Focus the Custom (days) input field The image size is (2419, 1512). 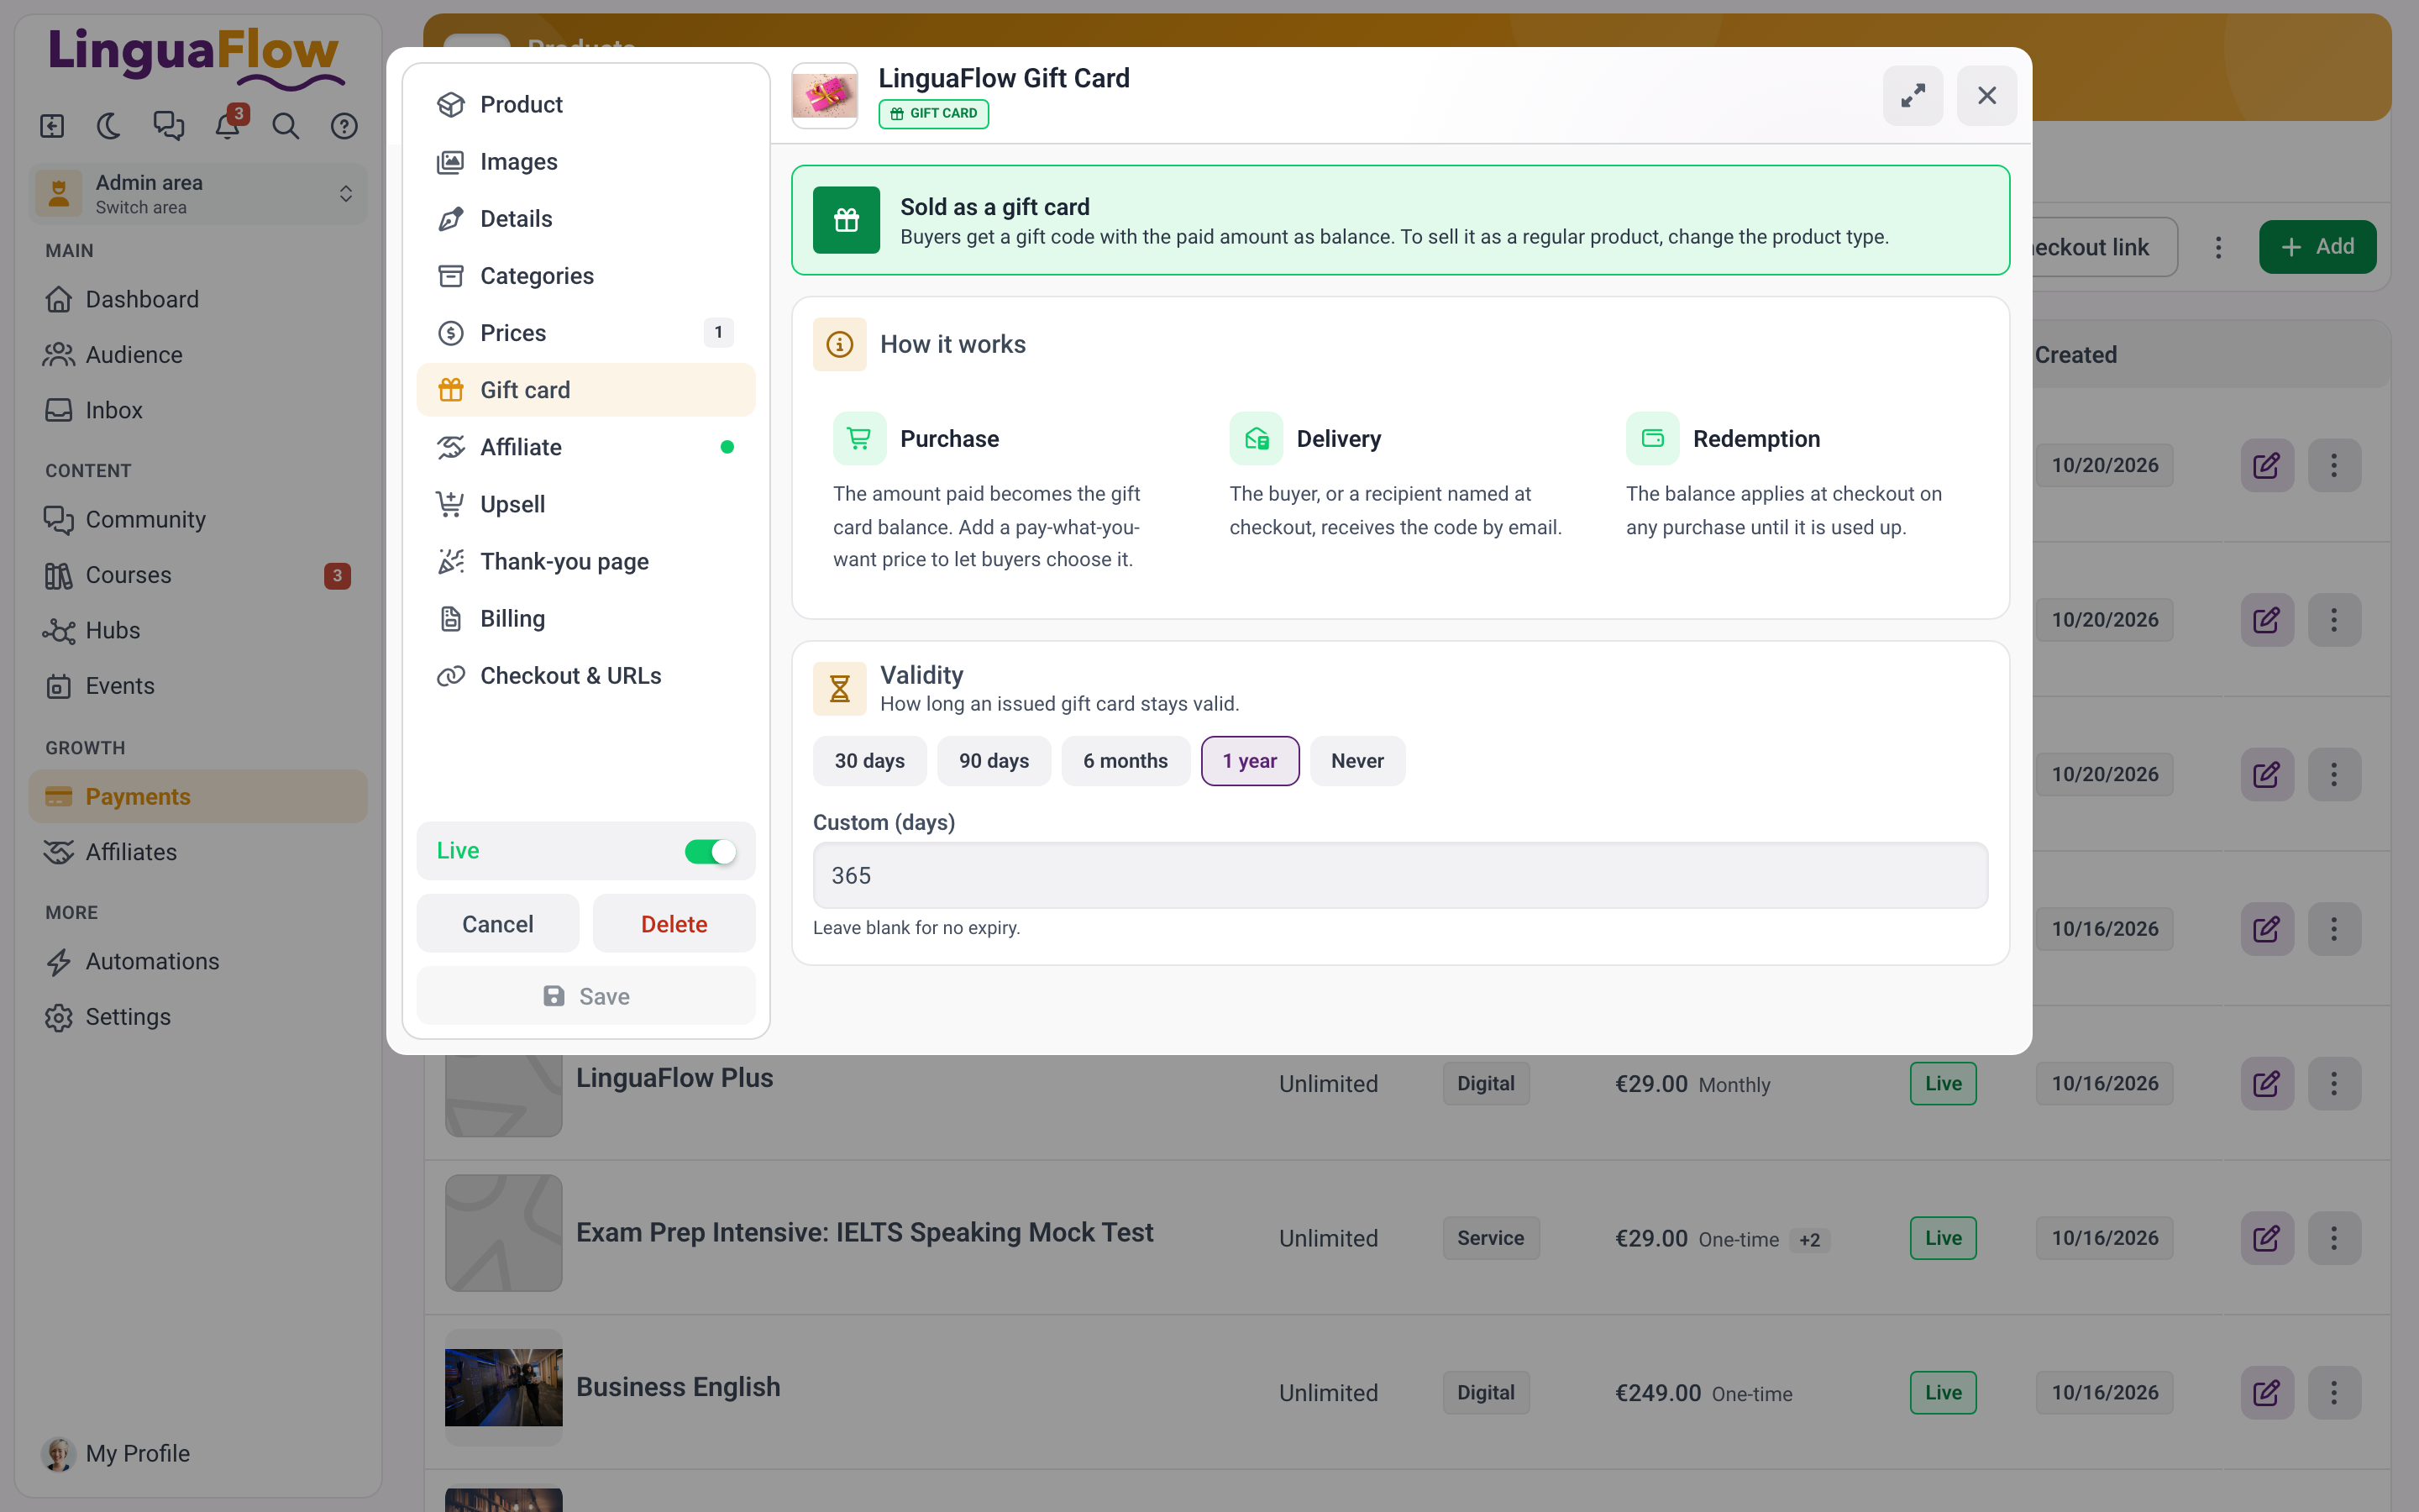pyautogui.click(x=1400, y=875)
